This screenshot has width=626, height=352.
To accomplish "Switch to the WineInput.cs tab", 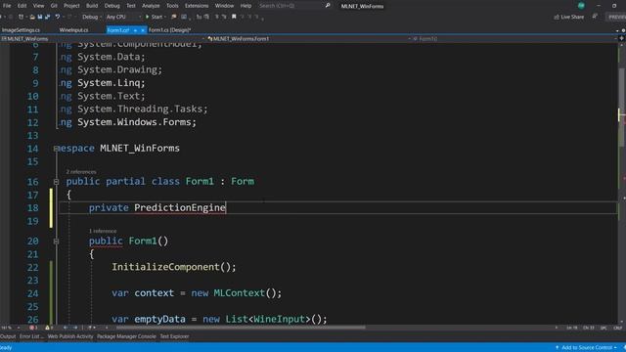I will (x=74, y=30).
